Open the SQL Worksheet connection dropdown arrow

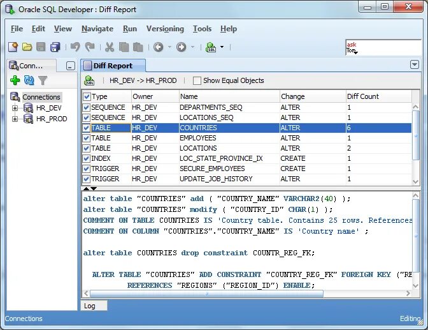(222, 47)
